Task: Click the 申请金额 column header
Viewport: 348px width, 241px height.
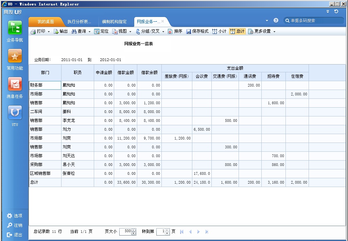Action: pyautogui.click(x=104, y=73)
